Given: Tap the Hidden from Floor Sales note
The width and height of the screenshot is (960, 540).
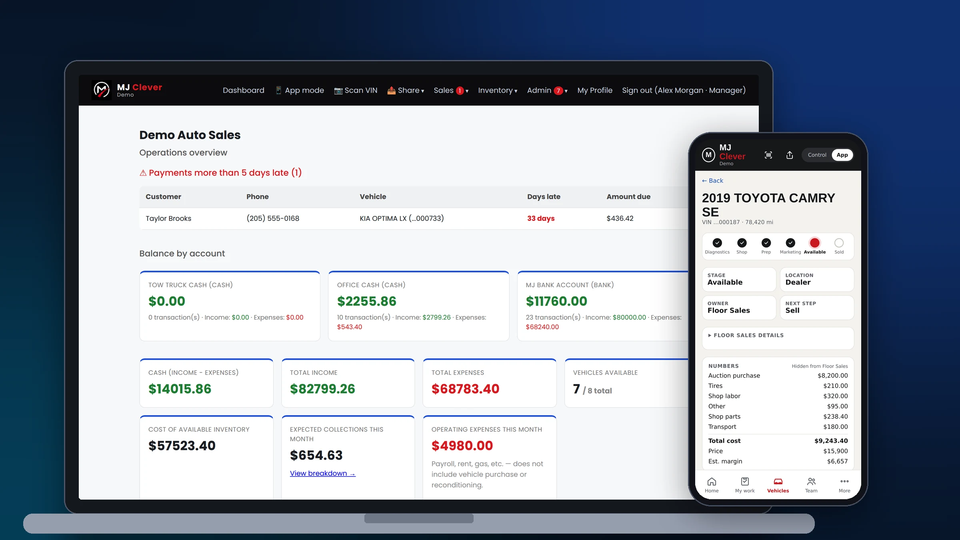Looking at the screenshot, I should click(820, 366).
